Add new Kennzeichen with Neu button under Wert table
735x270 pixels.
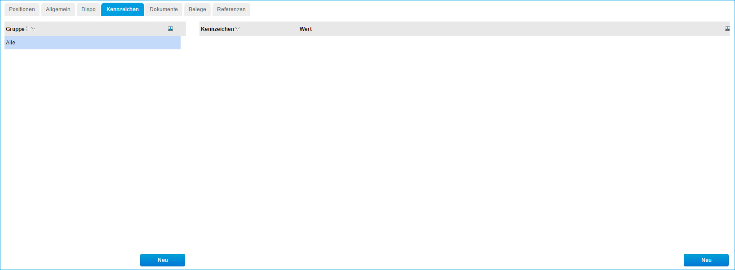tap(706, 260)
